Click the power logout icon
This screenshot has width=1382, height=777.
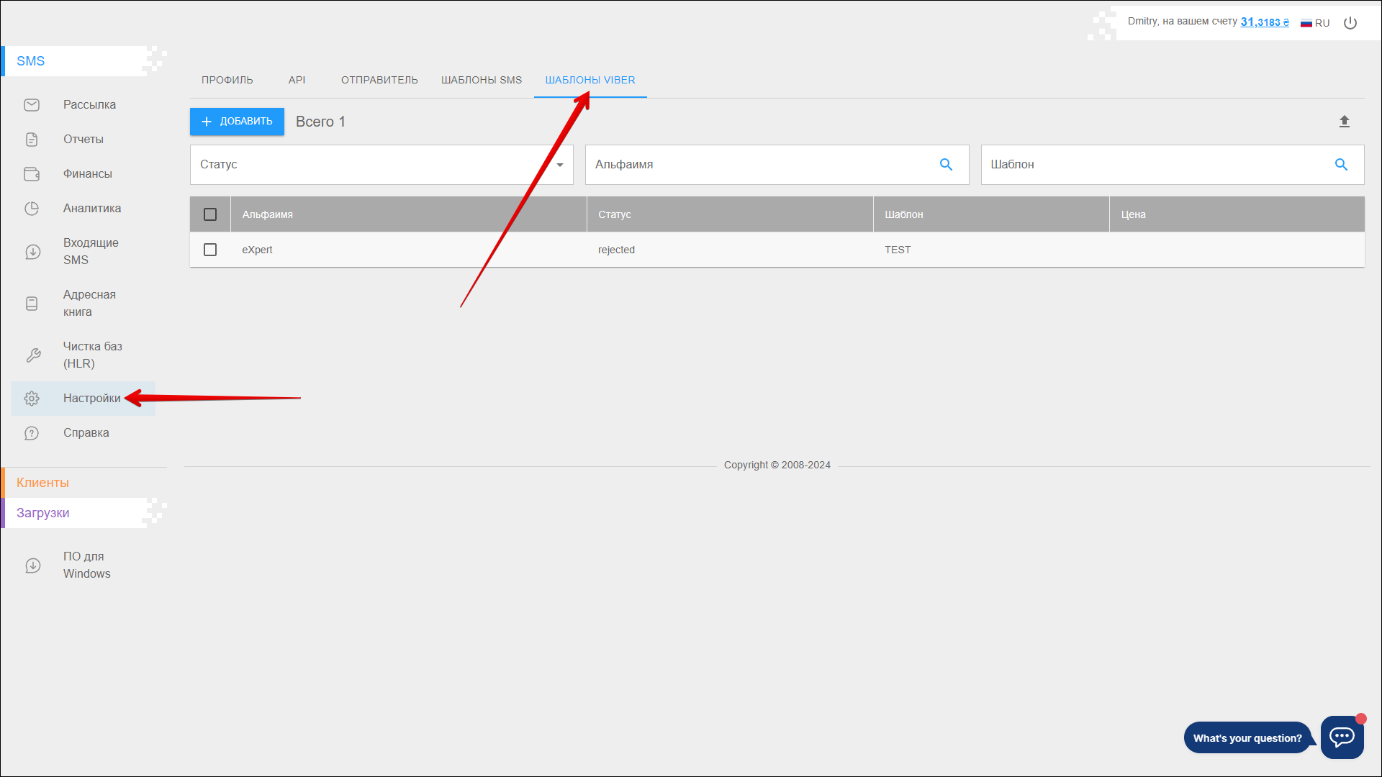click(1350, 23)
